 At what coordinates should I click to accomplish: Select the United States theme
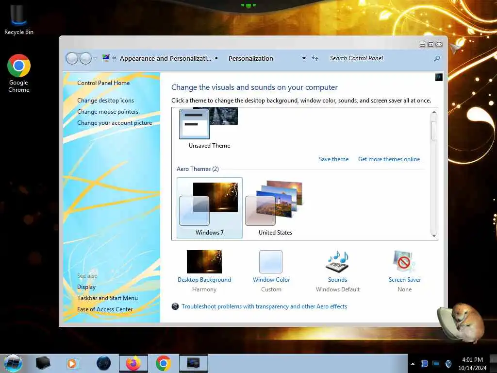pyautogui.click(x=275, y=208)
